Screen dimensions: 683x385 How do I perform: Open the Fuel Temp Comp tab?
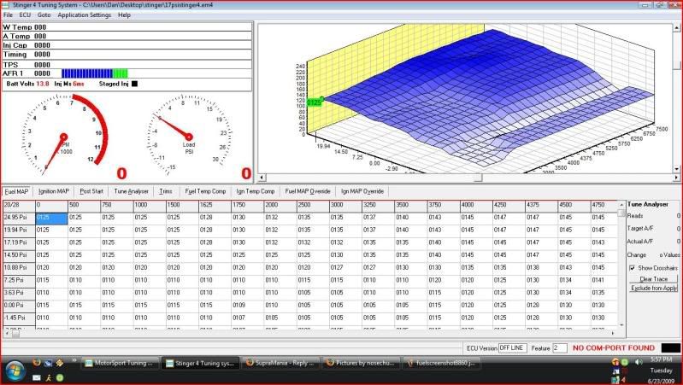205,191
